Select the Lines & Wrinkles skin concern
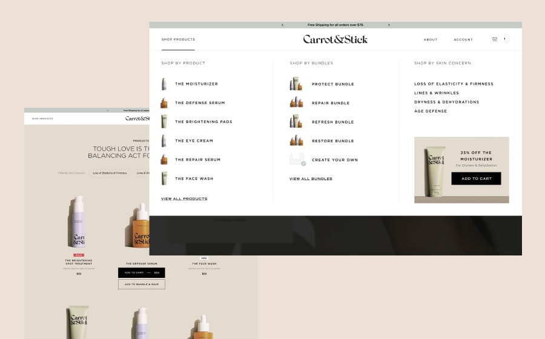Image resolution: width=545 pixels, height=339 pixels. (437, 93)
